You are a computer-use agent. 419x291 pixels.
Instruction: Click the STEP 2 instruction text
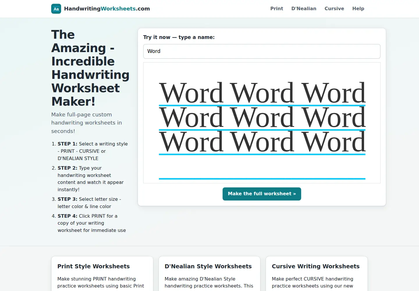tap(91, 179)
